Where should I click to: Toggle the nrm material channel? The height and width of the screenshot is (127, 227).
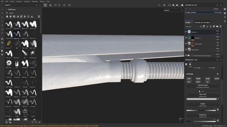tap(189, 82)
